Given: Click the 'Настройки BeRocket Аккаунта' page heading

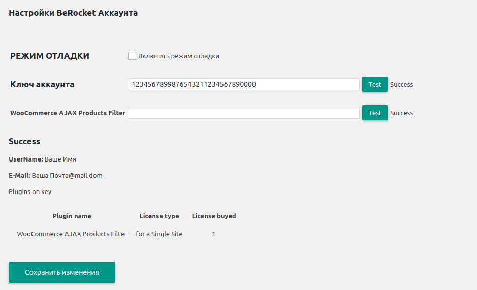Looking at the screenshot, I should (x=73, y=13).
